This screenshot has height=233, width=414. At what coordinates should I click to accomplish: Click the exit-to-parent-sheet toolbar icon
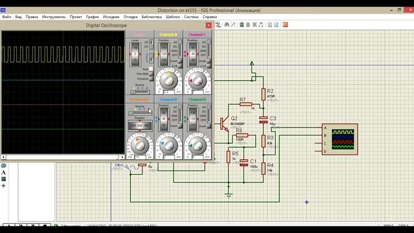(x=261, y=25)
